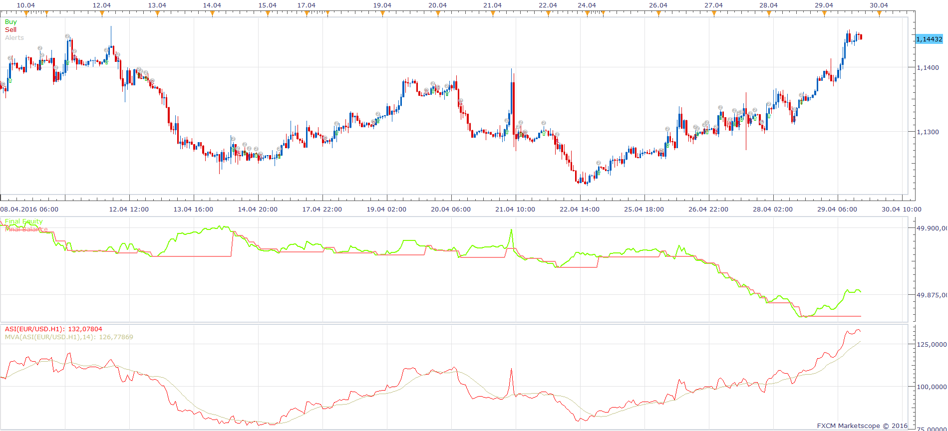Click the 20.04 06:00 time axis label

click(451, 210)
